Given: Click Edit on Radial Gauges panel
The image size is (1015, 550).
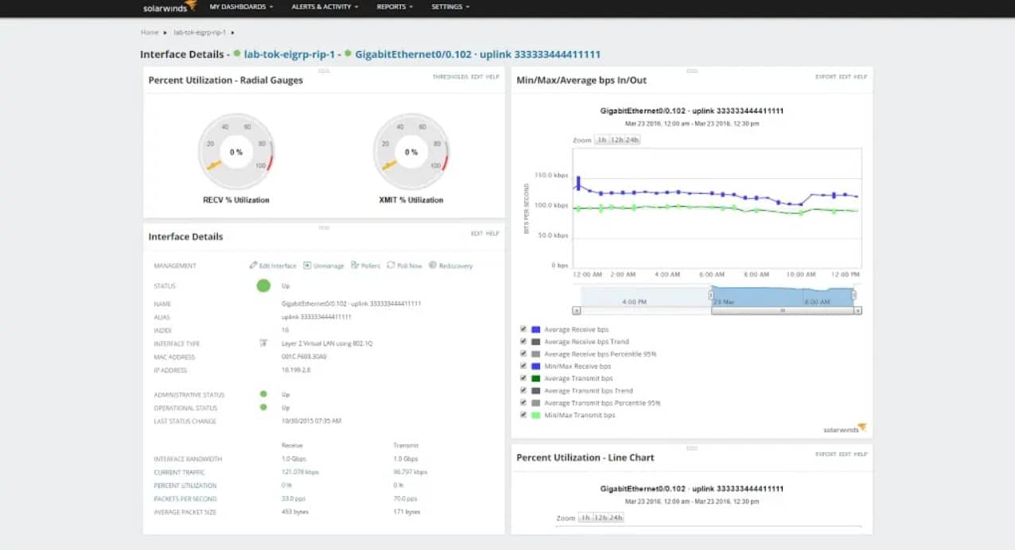Looking at the screenshot, I should coord(476,77).
